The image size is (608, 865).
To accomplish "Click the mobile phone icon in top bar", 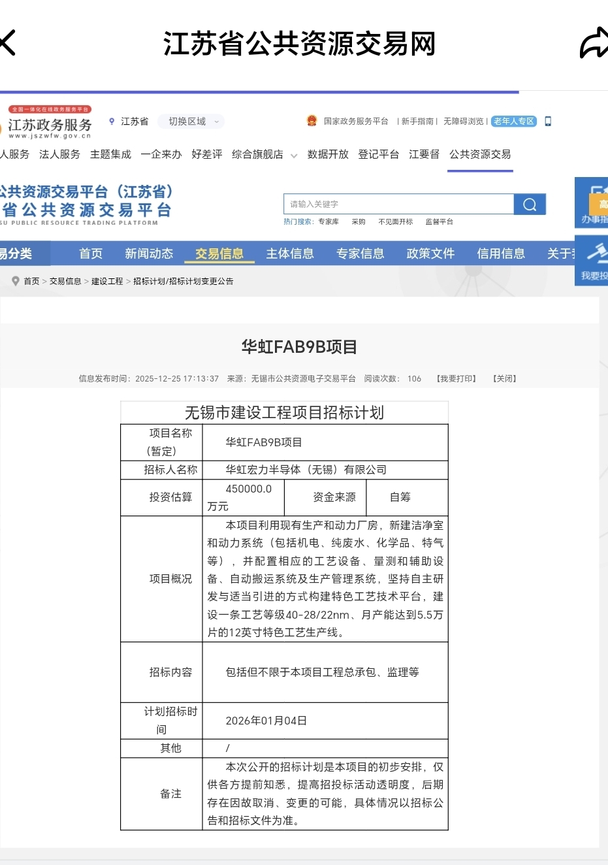I will 548,122.
